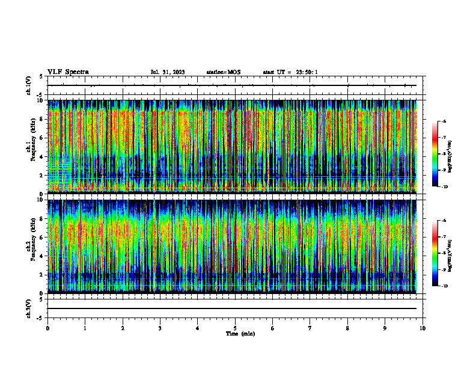The image size is (476, 368).
Task: Click the "3" tick on the time axis
Action: tap(160, 328)
